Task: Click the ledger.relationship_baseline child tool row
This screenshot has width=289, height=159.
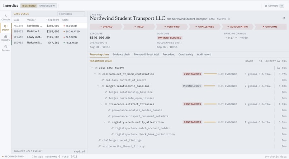Action: (188, 92)
